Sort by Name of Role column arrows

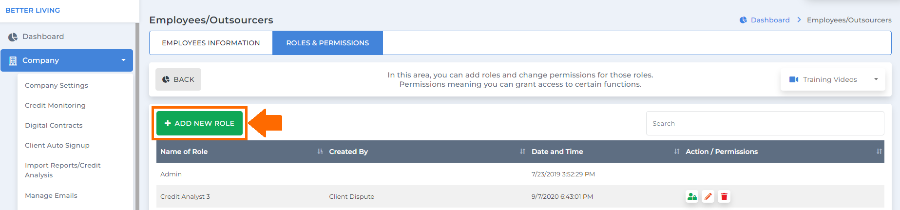point(320,152)
